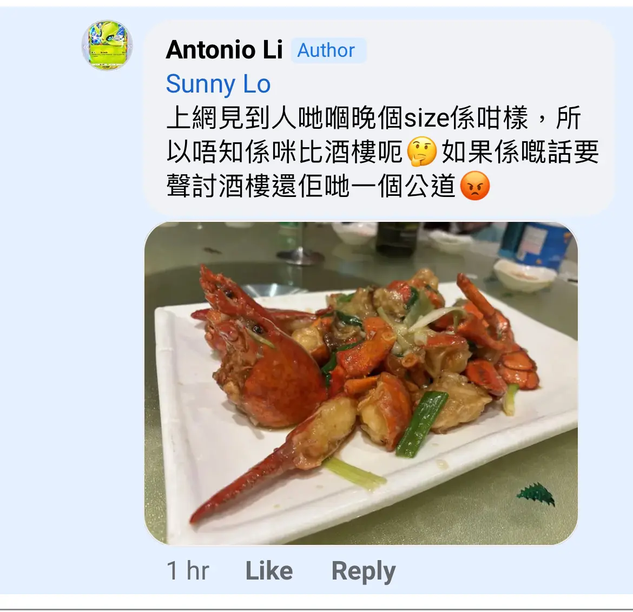Image resolution: width=633 pixels, height=612 pixels.
Task: Click the 1 hr timestamp
Action: coord(188,571)
